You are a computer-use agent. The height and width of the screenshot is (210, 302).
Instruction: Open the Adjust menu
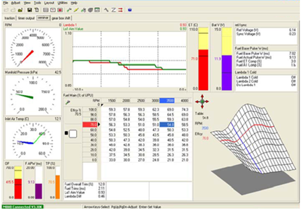point(16,3)
